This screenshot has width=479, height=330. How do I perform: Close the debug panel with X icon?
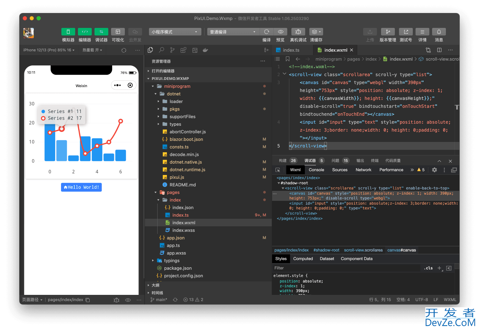450,161
